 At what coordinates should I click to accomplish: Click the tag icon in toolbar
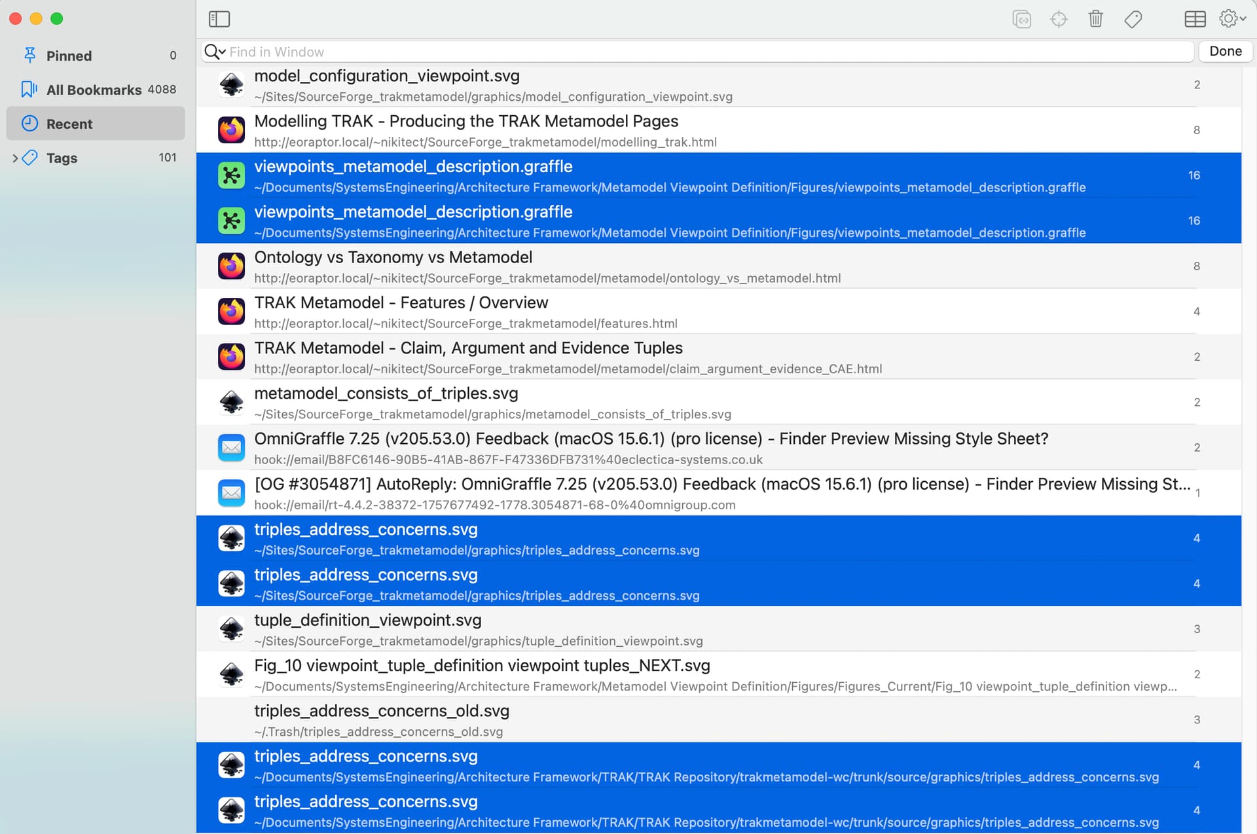(x=1133, y=19)
